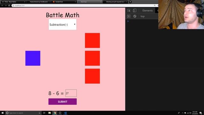This screenshot has height=115, width=204.
Task: Click the volume icon in system tray
Action: [x=190, y=113]
